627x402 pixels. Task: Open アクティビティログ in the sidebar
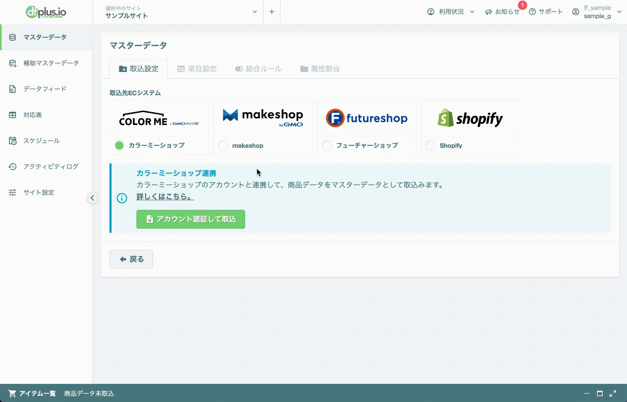[46, 166]
